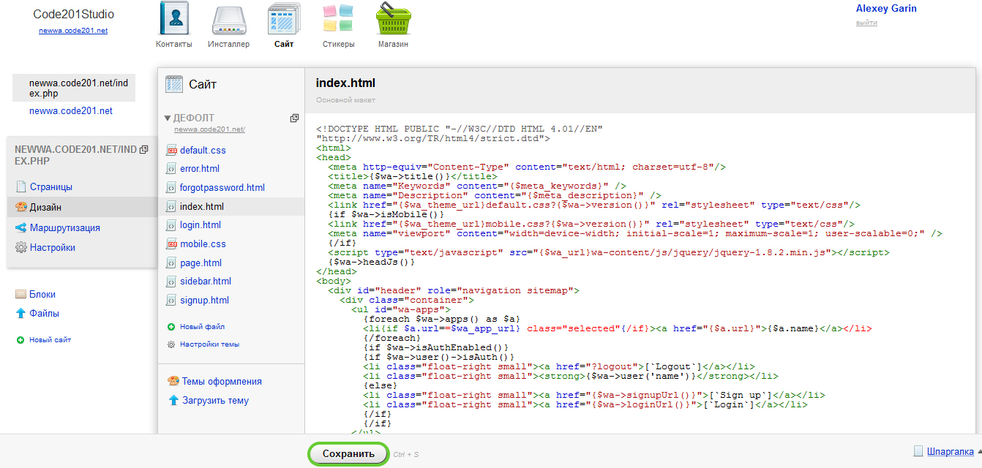The width and height of the screenshot is (982, 468).
Task: Open Дизайн section in sidebar
Action: coord(45,207)
